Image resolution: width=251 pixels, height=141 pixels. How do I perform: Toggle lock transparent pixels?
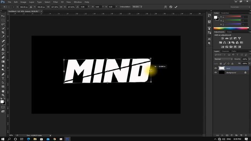tap(221, 63)
